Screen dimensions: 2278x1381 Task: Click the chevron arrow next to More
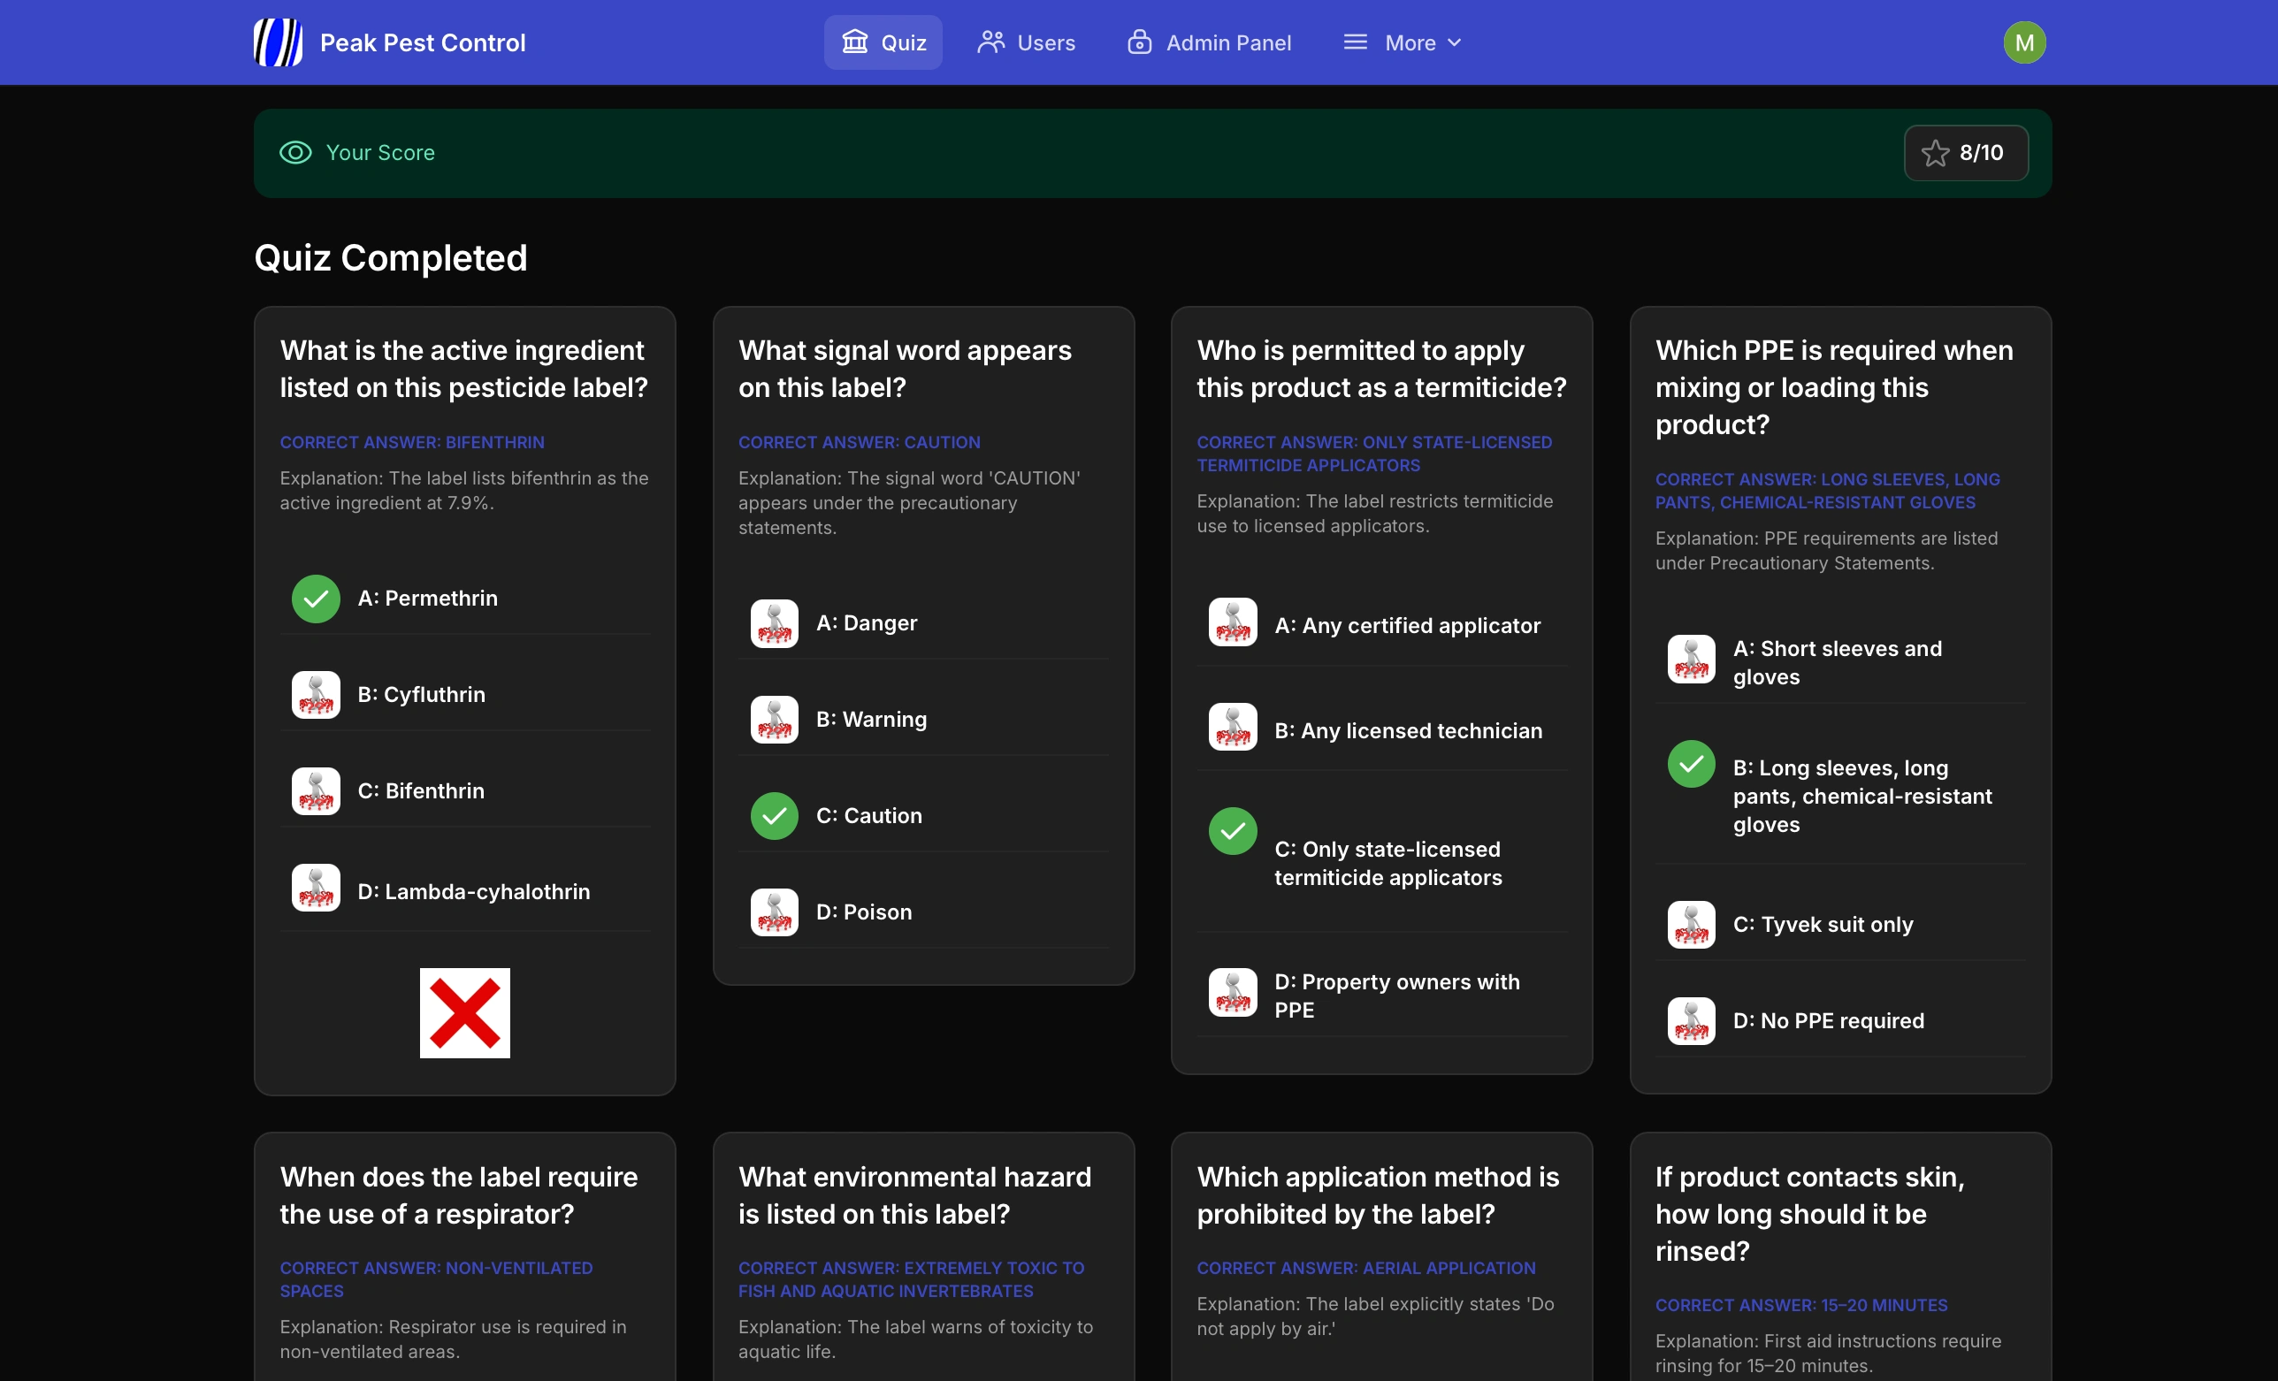tap(1454, 42)
